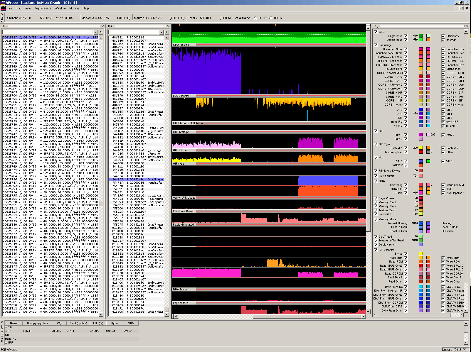
Task: Open the Plugins menu
Action: [74, 8]
